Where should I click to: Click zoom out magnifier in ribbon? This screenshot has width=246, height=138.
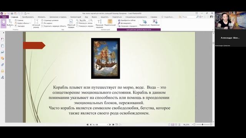point(77,20)
